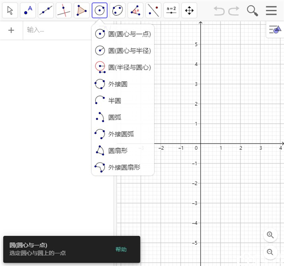Click the plus button beside input
This screenshot has height=266, width=284.
11,30
